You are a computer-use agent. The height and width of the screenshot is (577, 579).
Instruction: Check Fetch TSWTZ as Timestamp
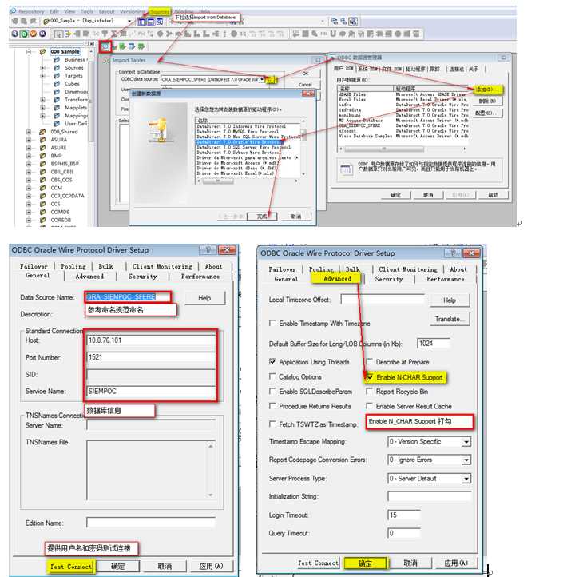click(x=272, y=424)
